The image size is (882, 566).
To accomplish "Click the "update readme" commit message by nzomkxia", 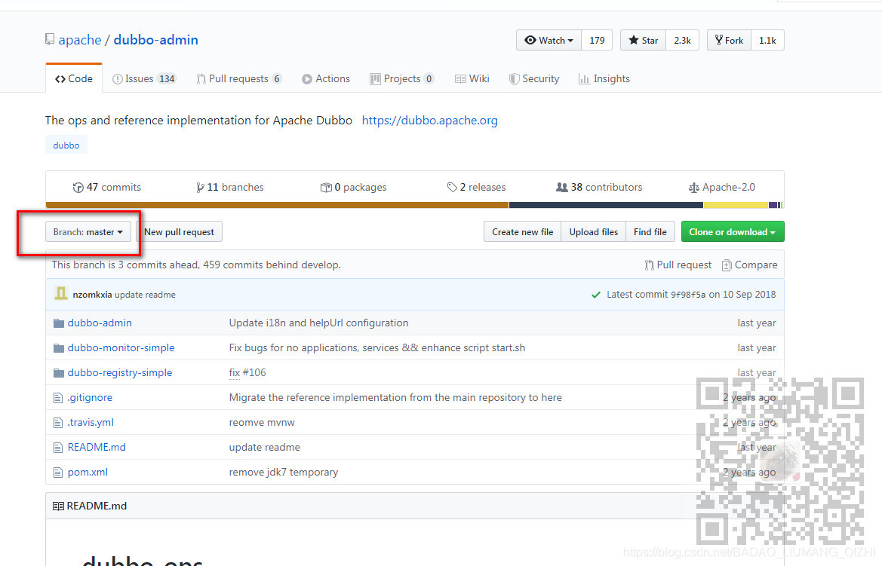I will (145, 295).
